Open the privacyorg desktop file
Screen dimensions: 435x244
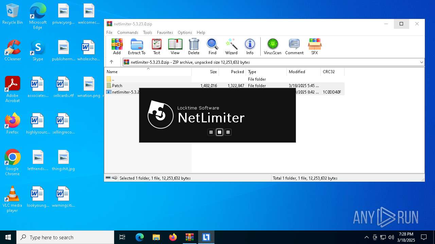pos(63,14)
